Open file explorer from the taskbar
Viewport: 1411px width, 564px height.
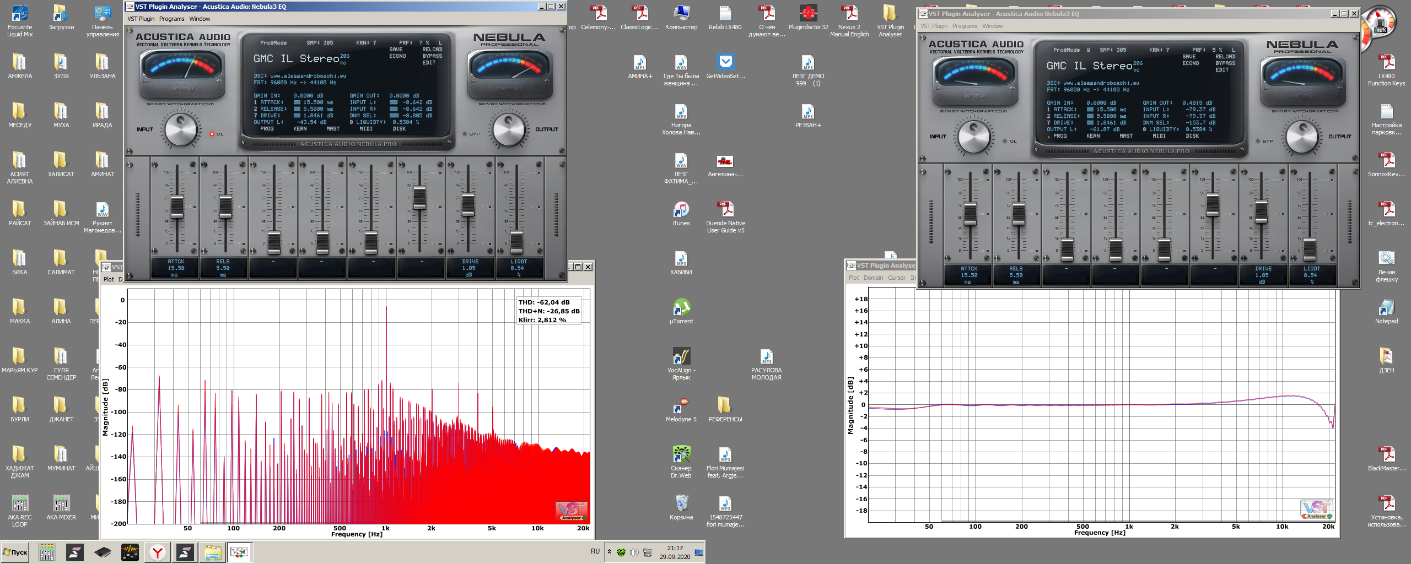pos(212,552)
